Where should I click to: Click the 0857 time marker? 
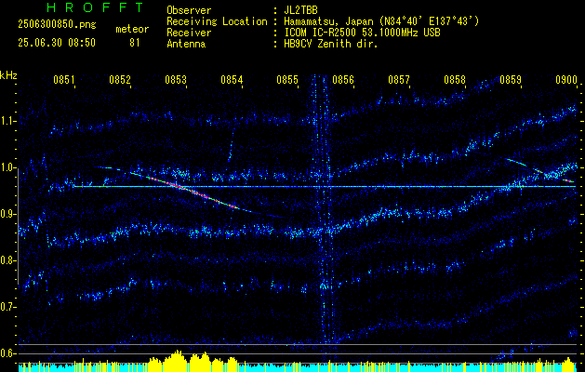[x=399, y=80]
